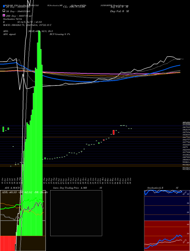Click the red RSI panel chart
The width and height of the screenshot is (190, 251).
point(167,236)
